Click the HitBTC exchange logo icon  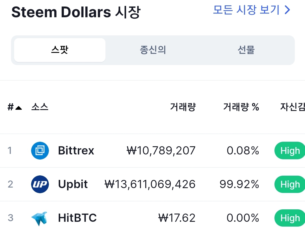40,218
